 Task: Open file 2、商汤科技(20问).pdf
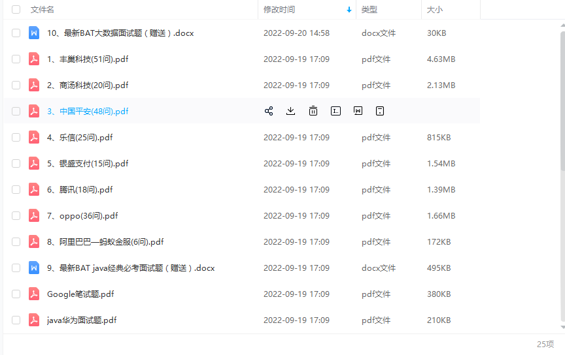(x=88, y=85)
